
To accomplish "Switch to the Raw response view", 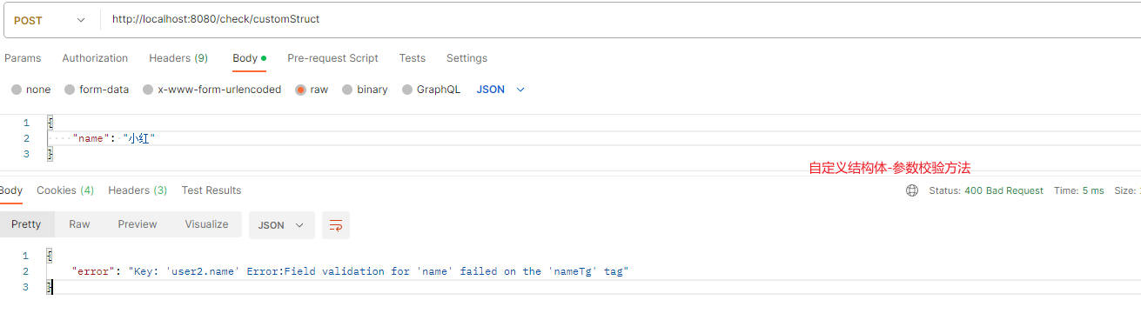I will coord(79,224).
